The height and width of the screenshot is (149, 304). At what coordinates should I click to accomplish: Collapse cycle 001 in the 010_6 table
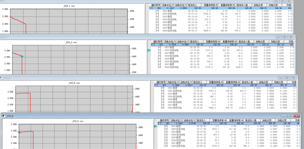point(159,123)
